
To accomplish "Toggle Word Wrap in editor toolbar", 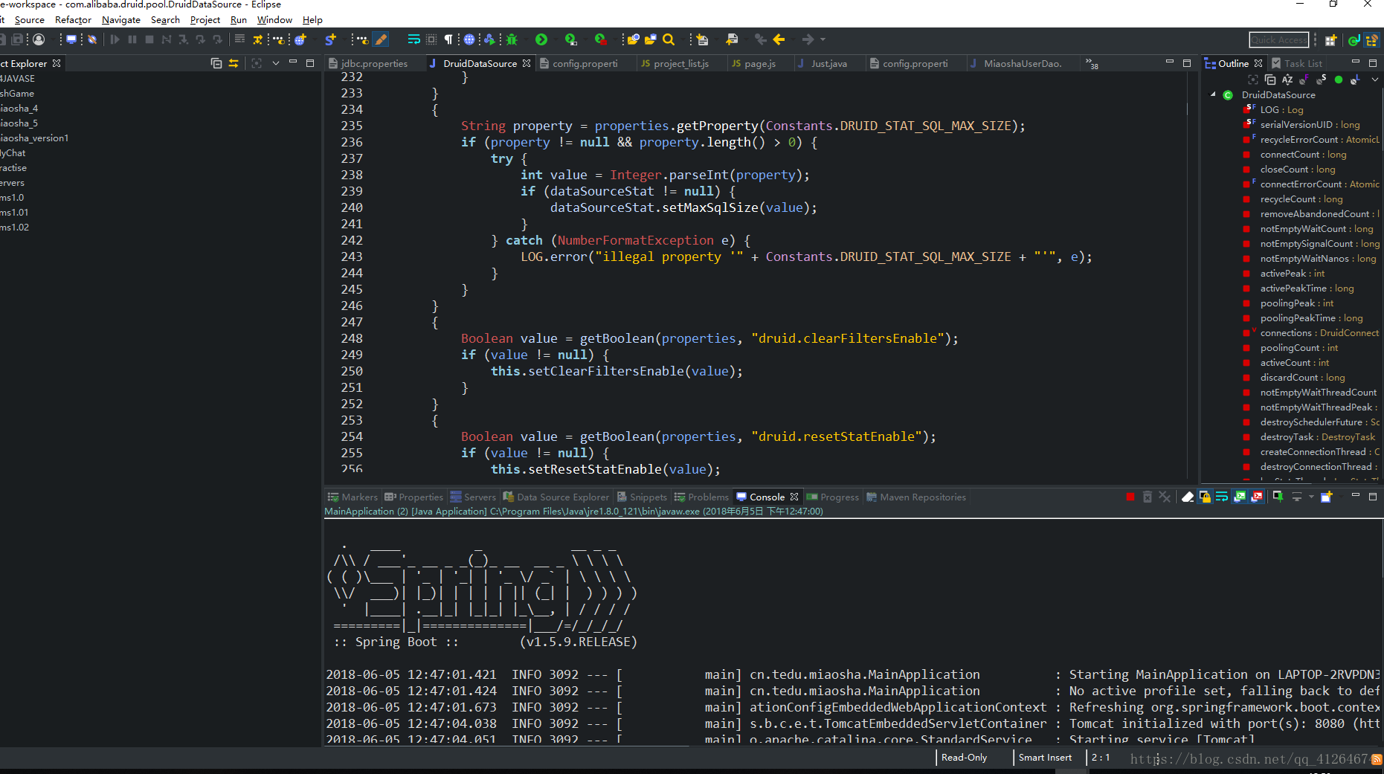I will coord(413,39).
